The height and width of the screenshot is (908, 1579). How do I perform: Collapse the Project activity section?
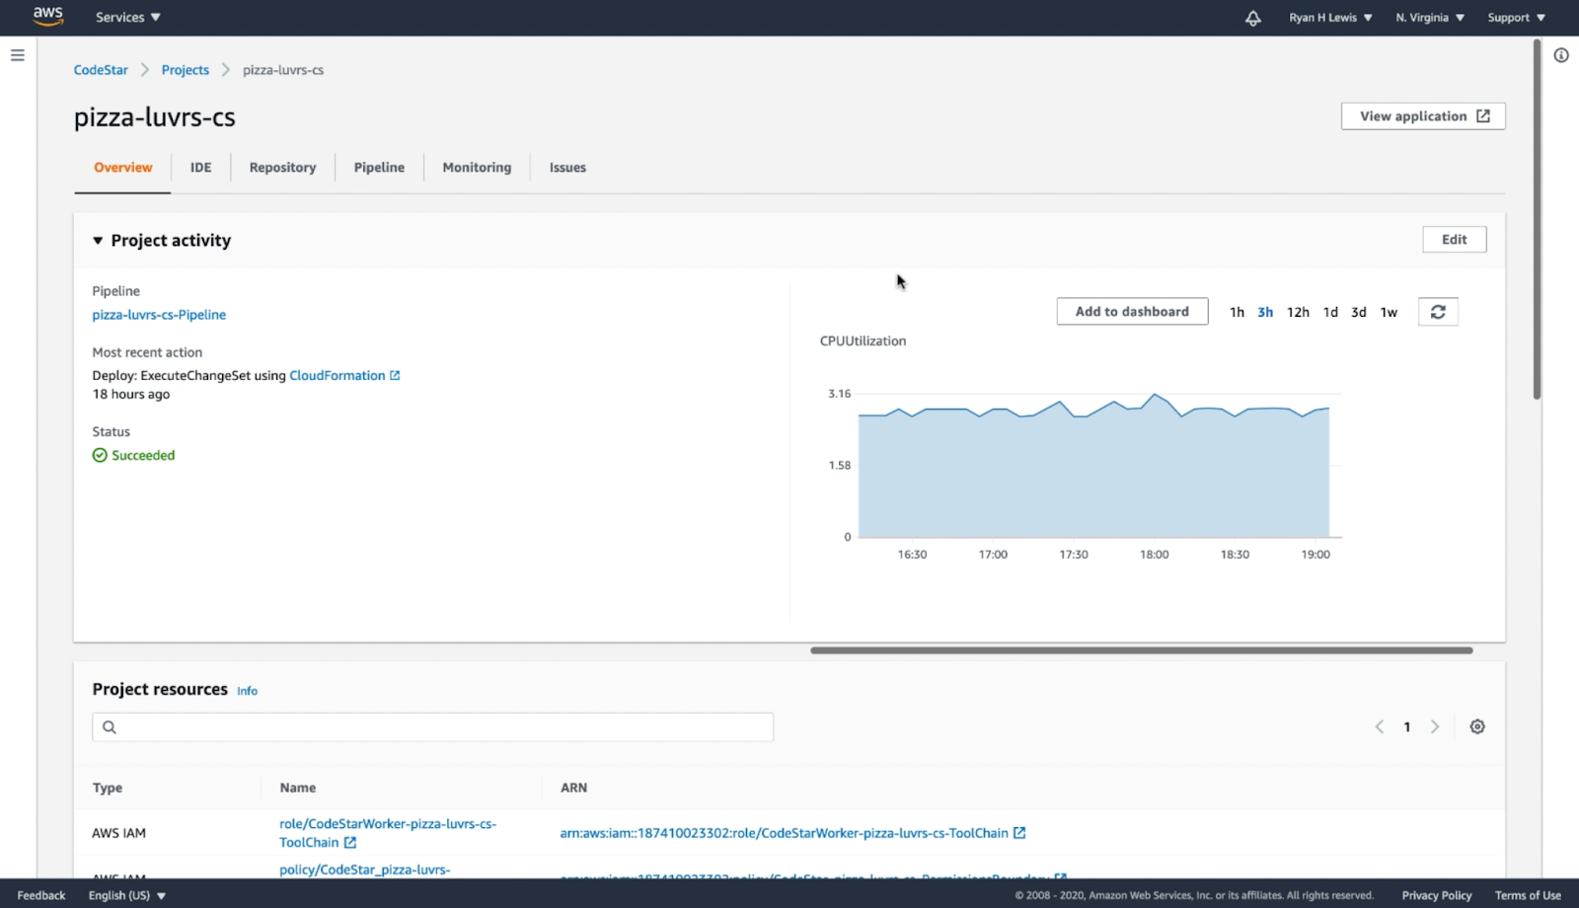click(x=98, y=241)
